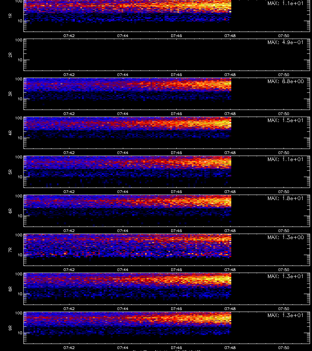Image resolution: width=312 pixels, height=351 pixels.
Task: Click inside the empty 2R spectrogram panel
Action: (x=167, y=55)
